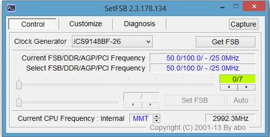Click the green 0/7 step indicator
270x137 pixels.
(237, 79)
